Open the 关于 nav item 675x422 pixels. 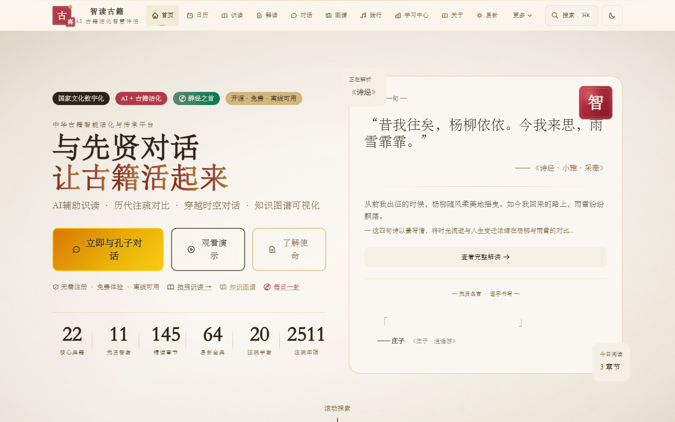pyautogui.click(x=452, y=15)
